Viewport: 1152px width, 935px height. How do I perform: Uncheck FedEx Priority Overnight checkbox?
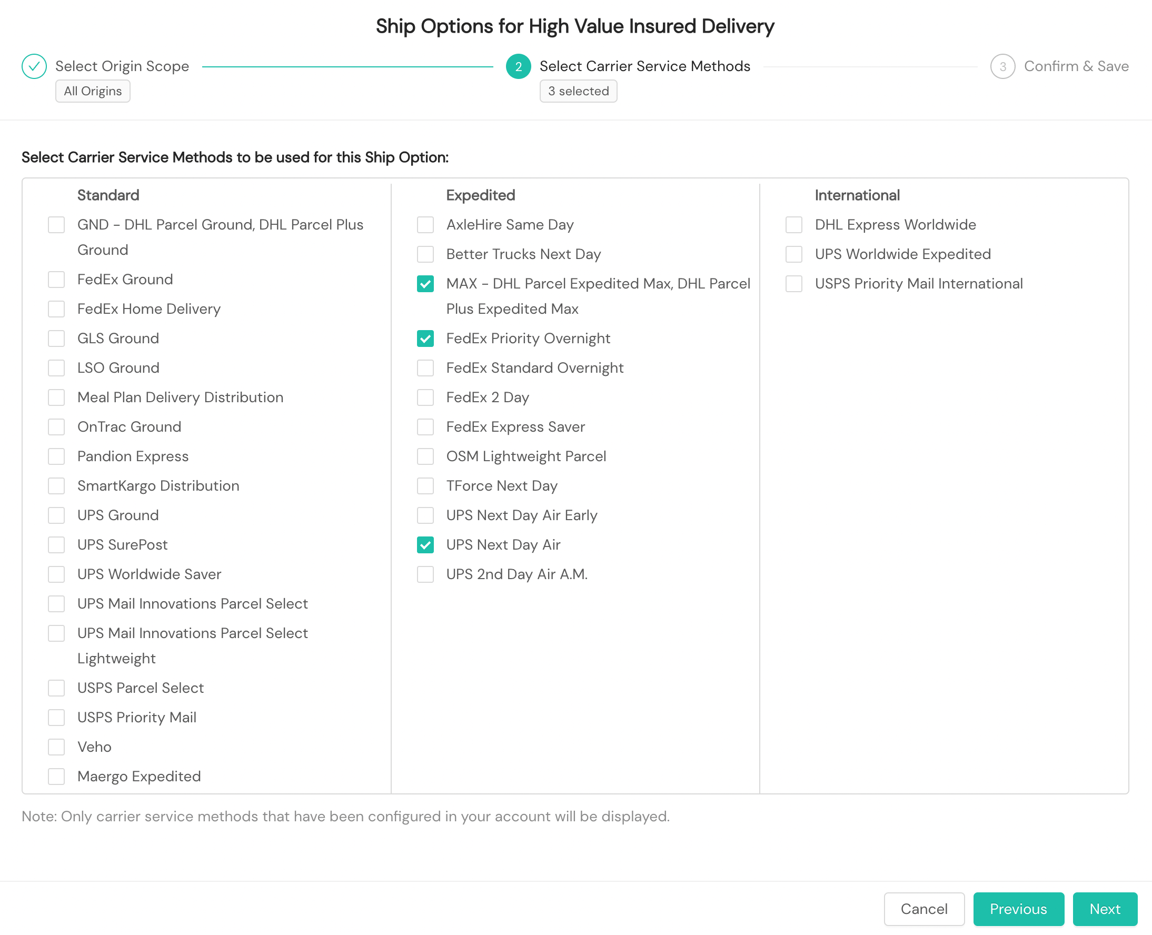(x=425, y=338)
